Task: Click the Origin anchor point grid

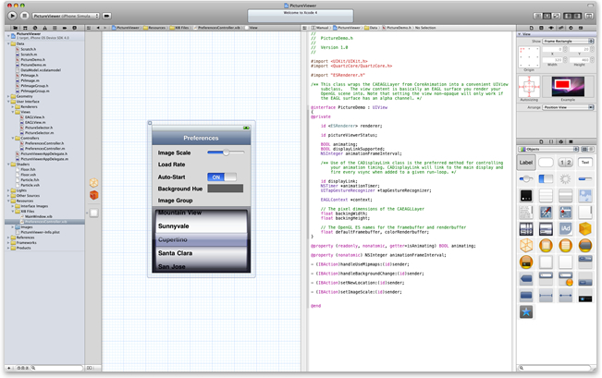Action: 531,56
